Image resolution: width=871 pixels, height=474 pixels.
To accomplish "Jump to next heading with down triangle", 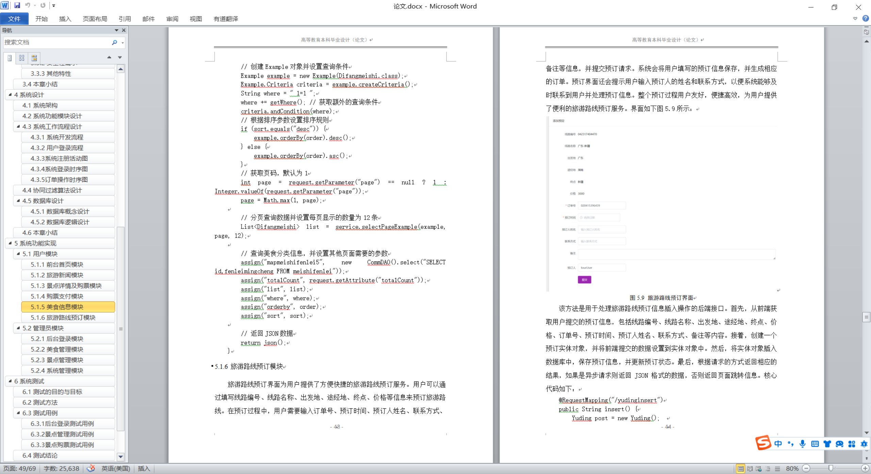I will point(120,57).
